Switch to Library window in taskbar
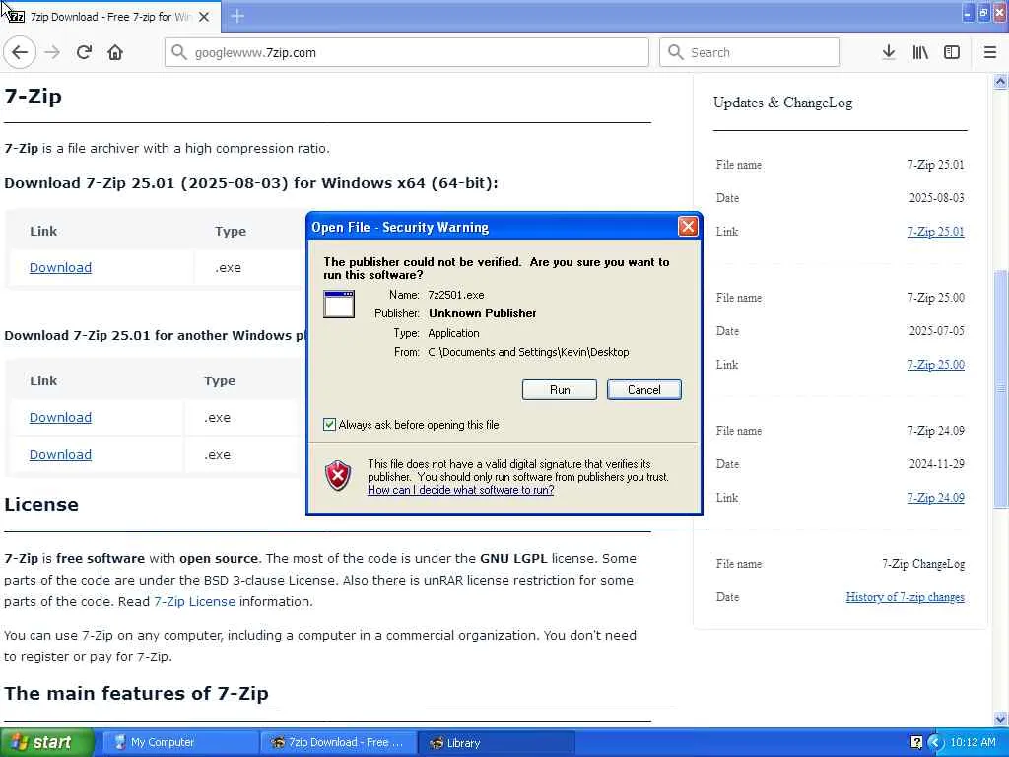Image resolution: width=1009 pixels, height=757 pixels. click(496, 743)
